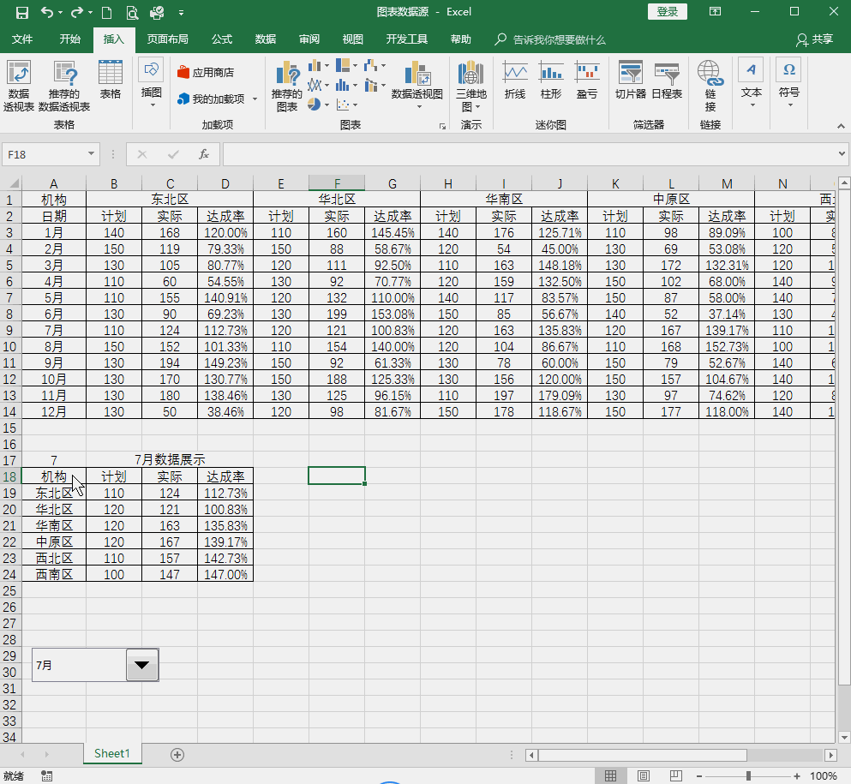Viewport: 851px width, 784px height.
Task: Click the Table (表格) icon
Action: pyautogui.click(x=111, y=81)
